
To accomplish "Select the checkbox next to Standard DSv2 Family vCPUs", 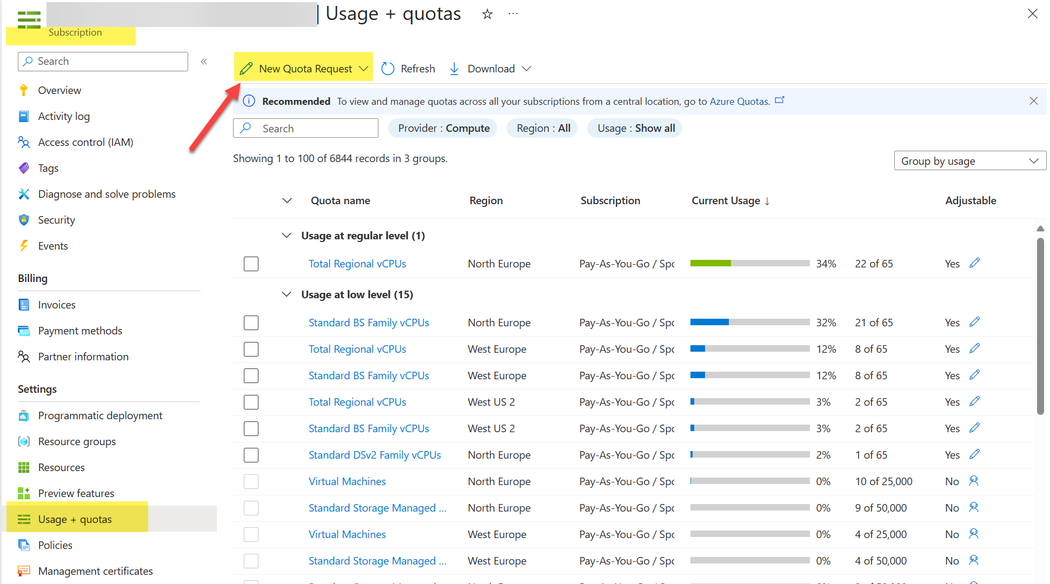I will tap(251, 455).
